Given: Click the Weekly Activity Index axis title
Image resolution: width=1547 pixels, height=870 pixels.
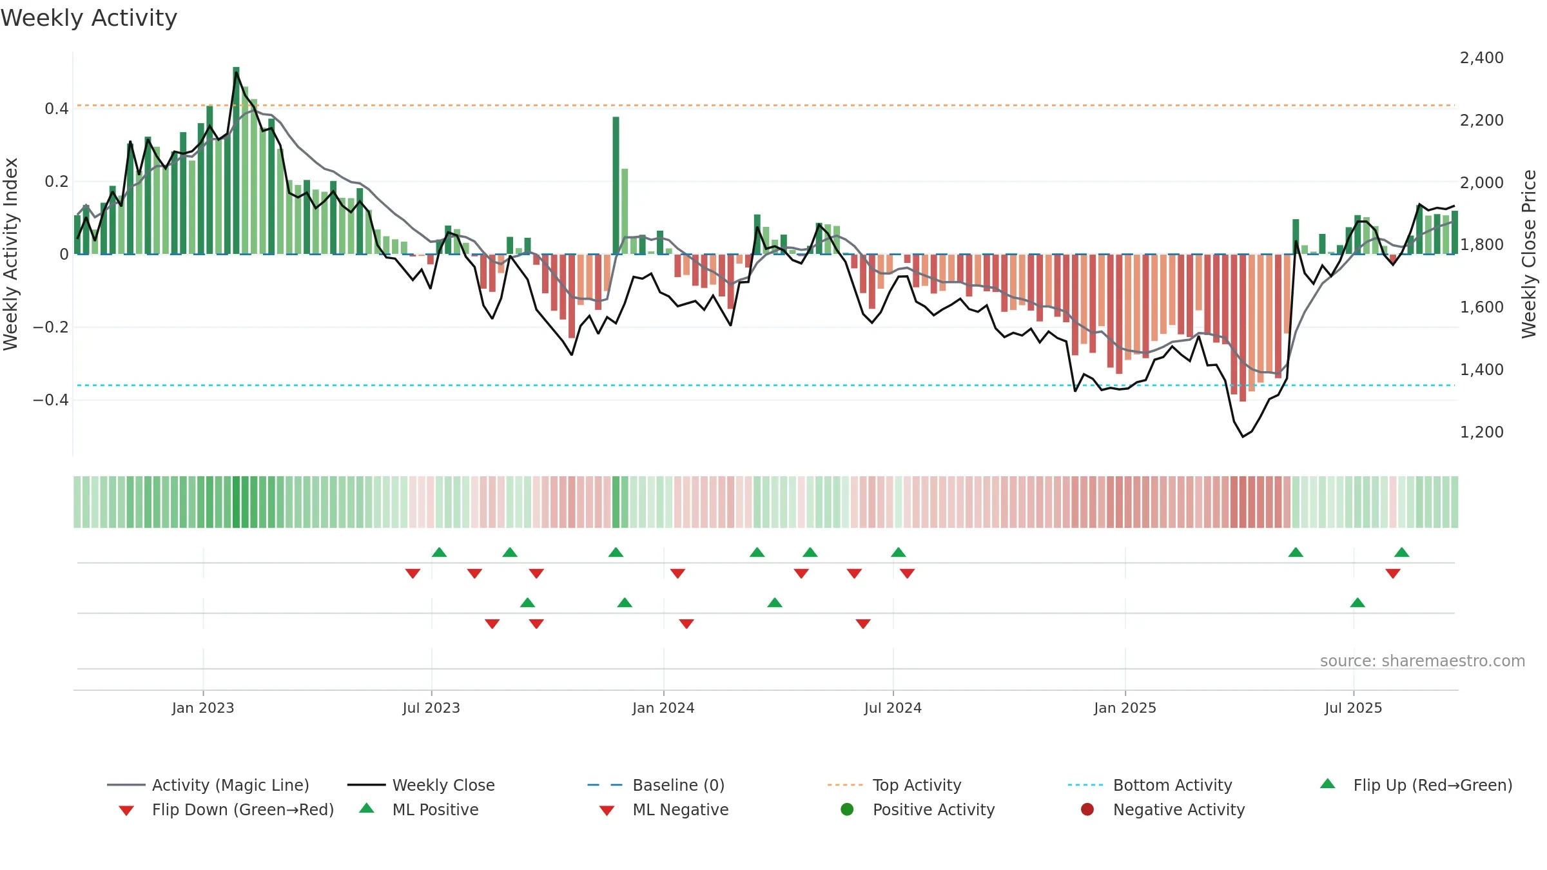Looking at the screenshot, I should pos(10,254).
